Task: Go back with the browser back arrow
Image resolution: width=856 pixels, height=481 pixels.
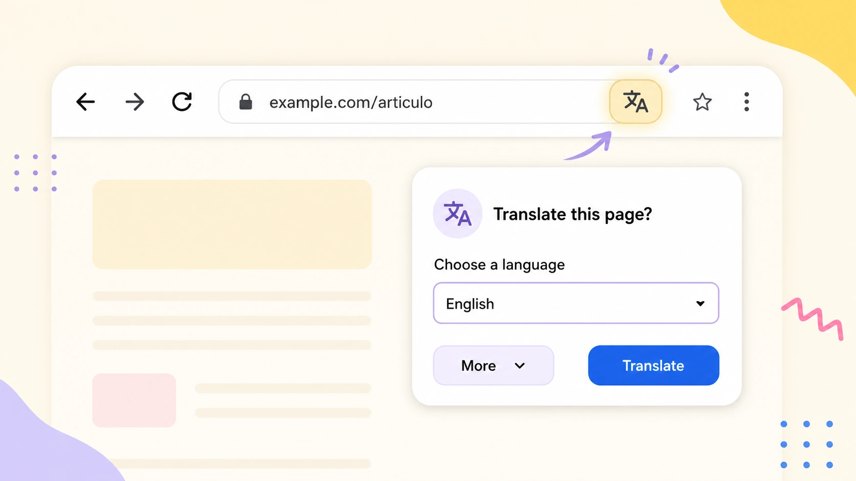Action: pos(85,102)
